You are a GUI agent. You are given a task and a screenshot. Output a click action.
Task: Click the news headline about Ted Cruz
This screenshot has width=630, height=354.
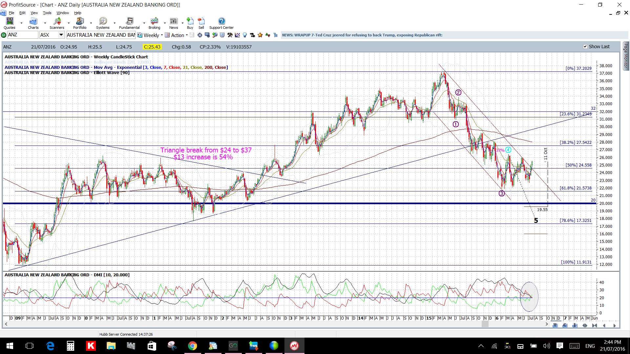click(362, 35)
